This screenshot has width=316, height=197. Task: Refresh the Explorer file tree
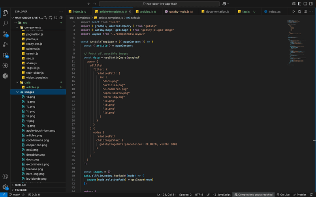[x=56, y=18]
